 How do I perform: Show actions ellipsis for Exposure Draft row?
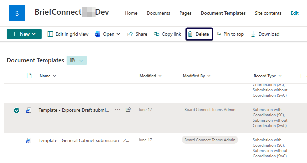tap(118, 110)
